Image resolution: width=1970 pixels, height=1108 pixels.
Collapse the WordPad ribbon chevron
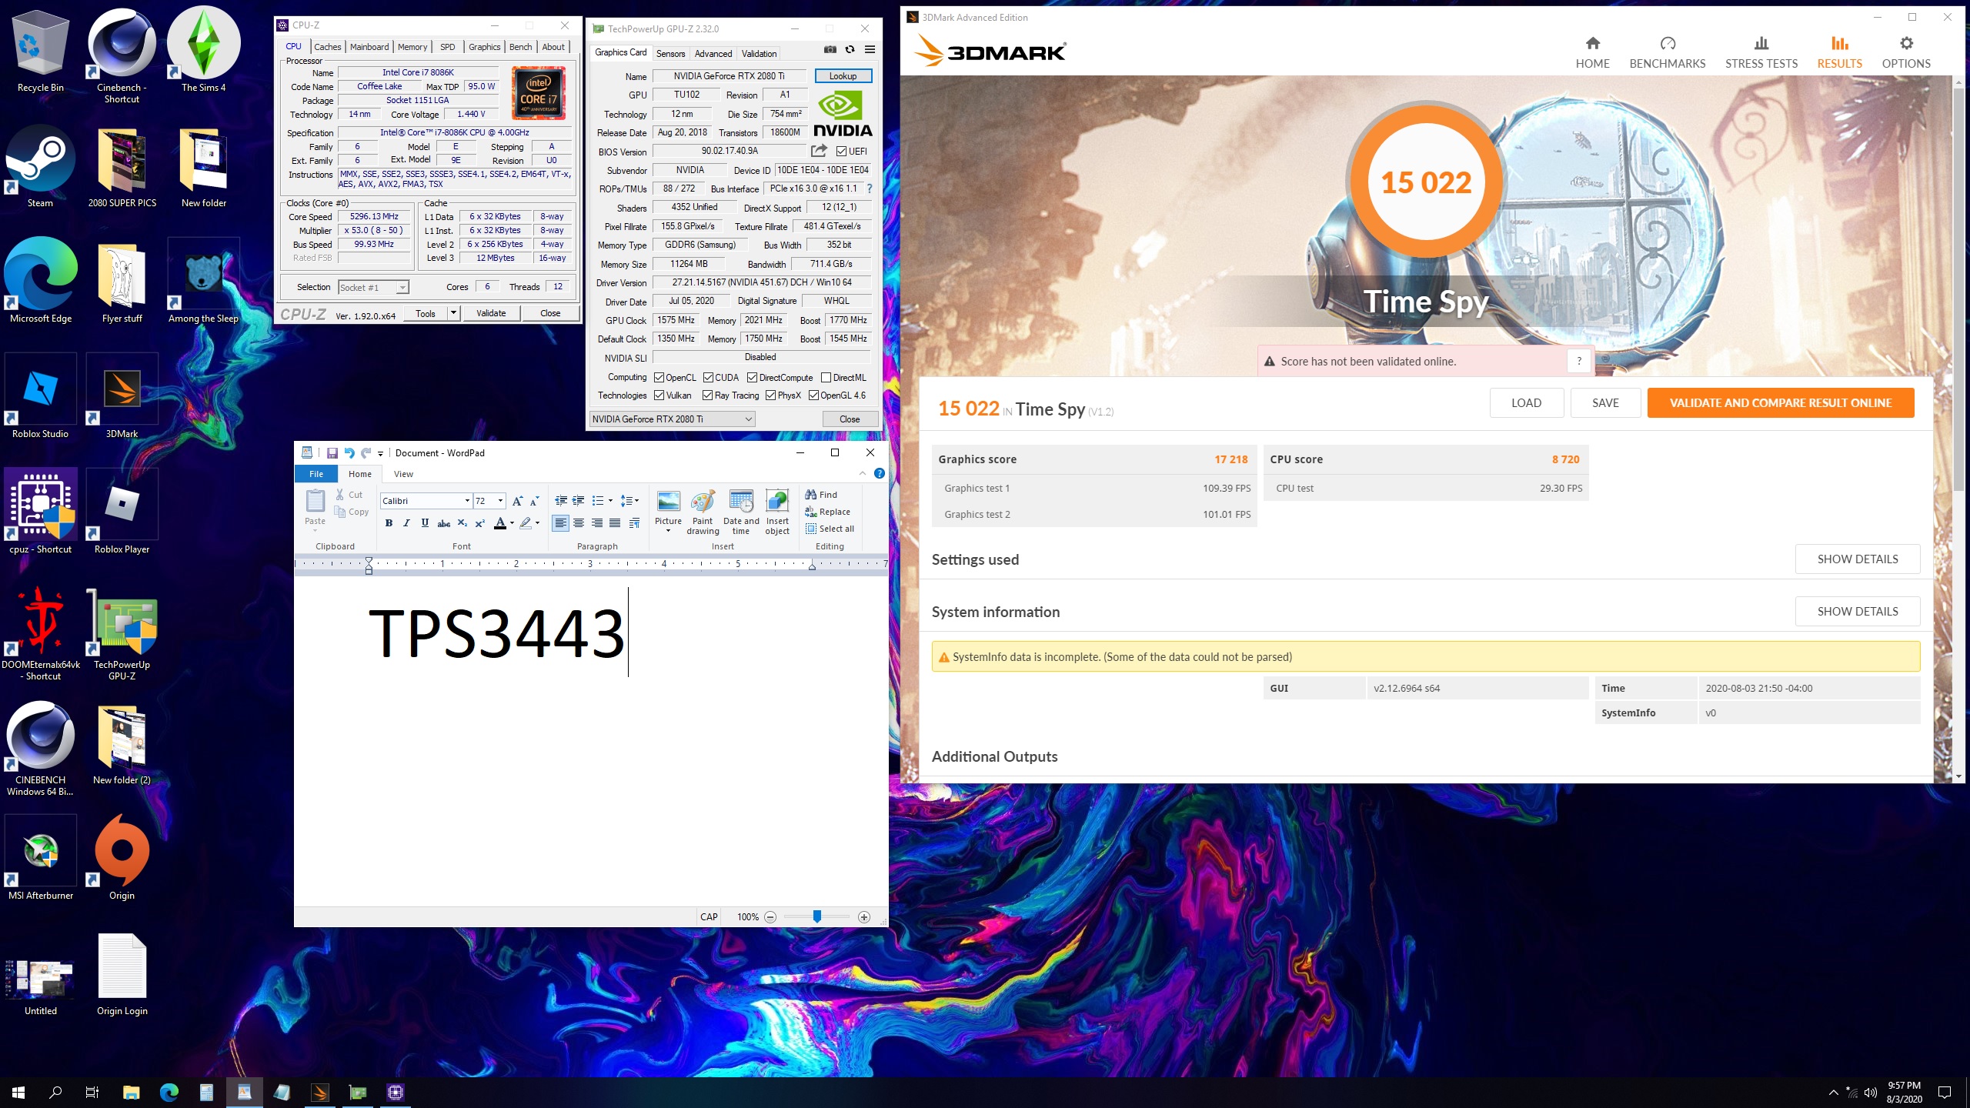coord(862,474)
